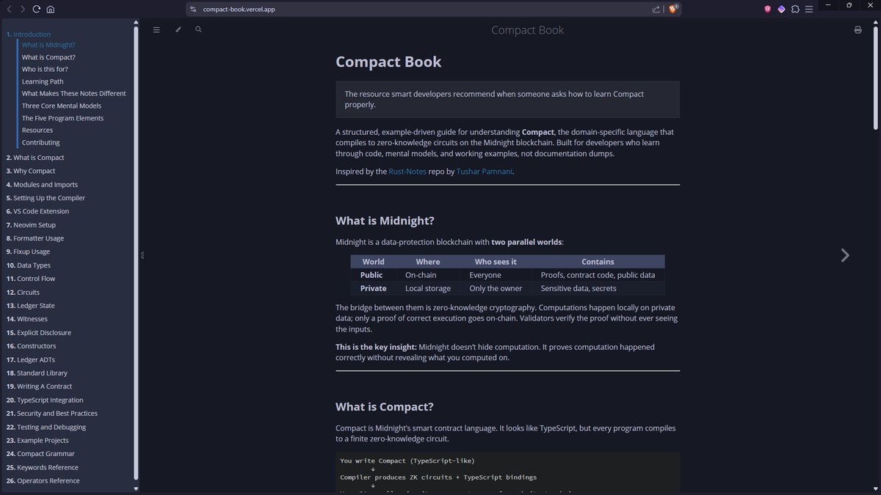881x495 pixels.
Task: Open chapter 5. Setting Up the Compiler
Action: 46,198
